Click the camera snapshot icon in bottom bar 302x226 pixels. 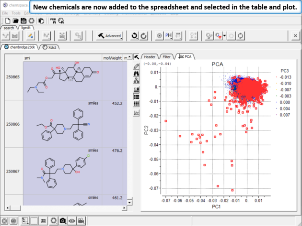coord(63,221)
